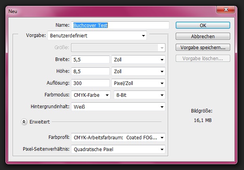244x170 pixels.
Task: Open the Höhe unit dropdown showing Zoll
Action: 138,71
